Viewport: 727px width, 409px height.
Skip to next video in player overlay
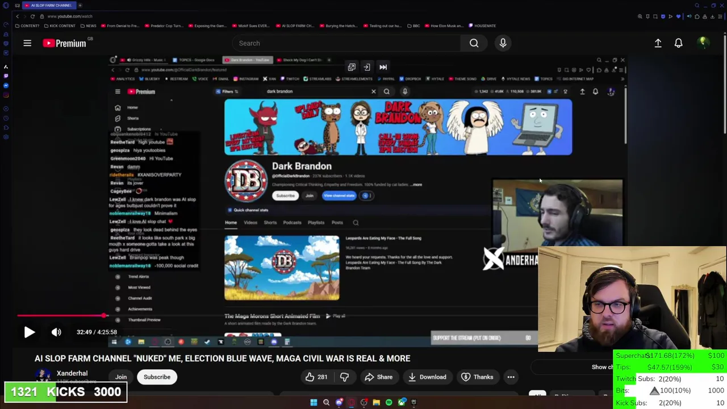pyautogui.click(x=383, y=67)
